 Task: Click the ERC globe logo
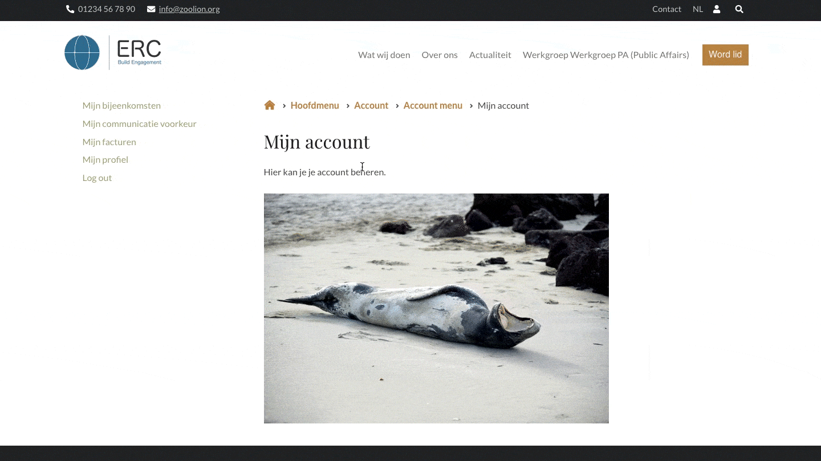point(83,52)
